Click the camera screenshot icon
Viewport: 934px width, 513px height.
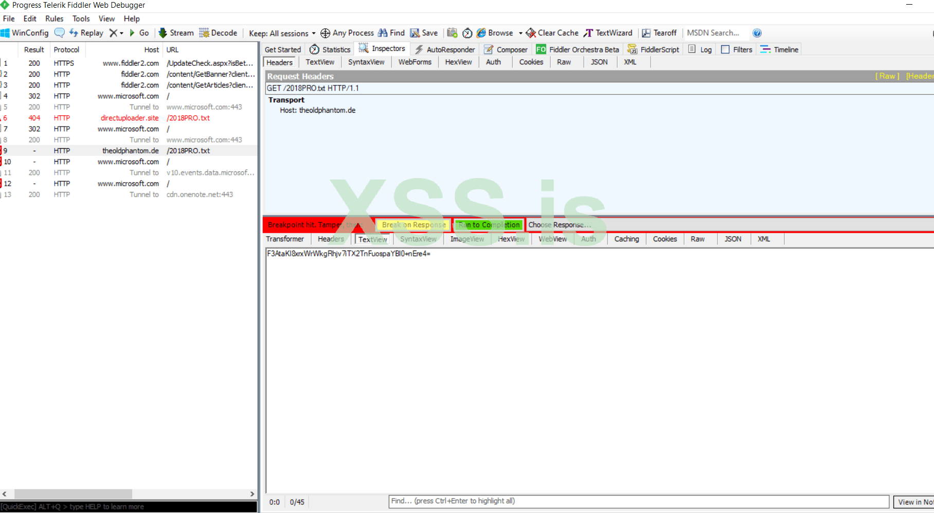tap(452, 33)
